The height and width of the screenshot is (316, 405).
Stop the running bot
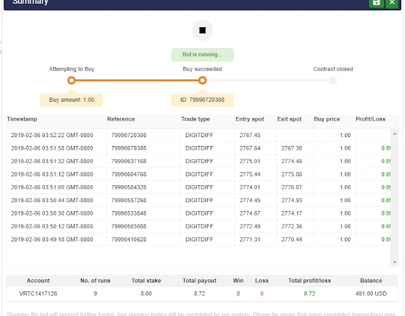[x=202, y=30]
